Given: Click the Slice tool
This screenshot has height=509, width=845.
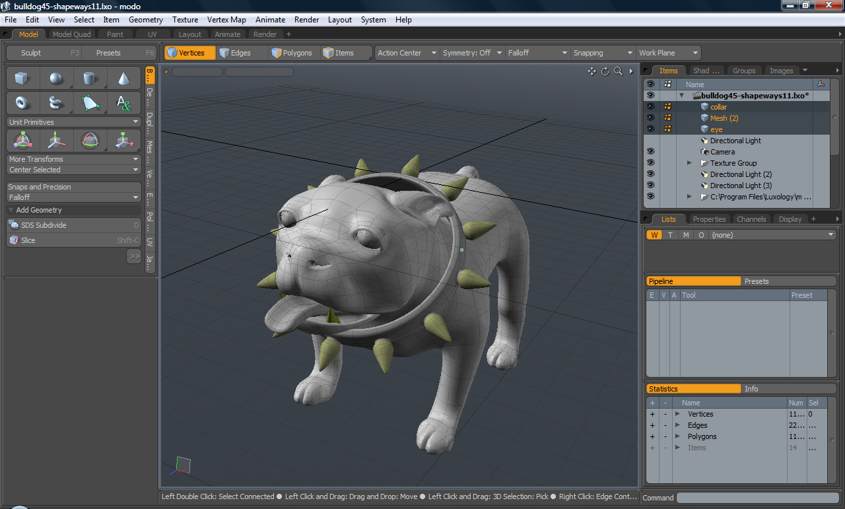Looking at the screenshot, I should tap(74, 240).
